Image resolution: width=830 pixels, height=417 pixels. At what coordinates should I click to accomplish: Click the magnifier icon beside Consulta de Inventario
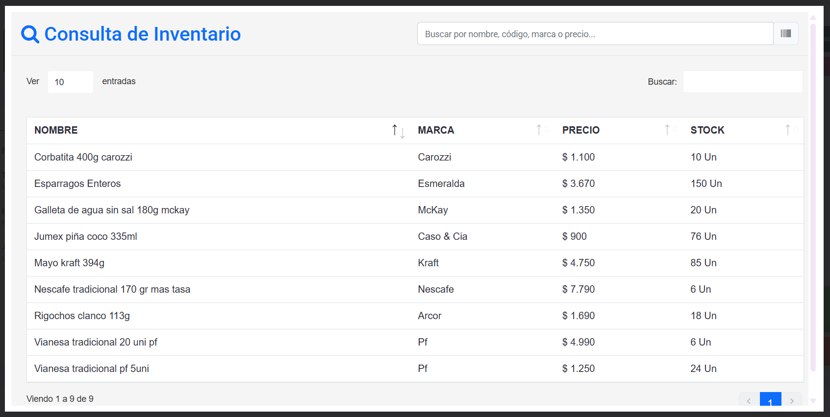(30, 34)
